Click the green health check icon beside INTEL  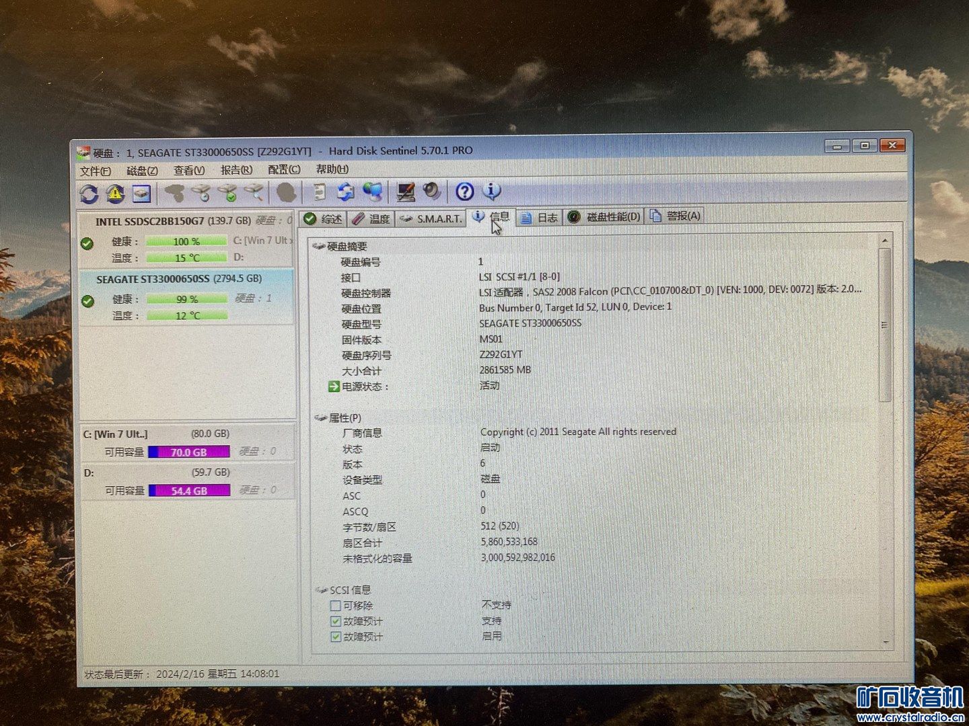click(87, 243)
